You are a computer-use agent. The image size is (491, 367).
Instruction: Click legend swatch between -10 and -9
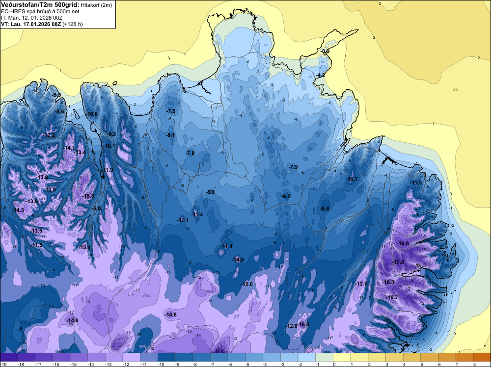click(x=166, y=357)
